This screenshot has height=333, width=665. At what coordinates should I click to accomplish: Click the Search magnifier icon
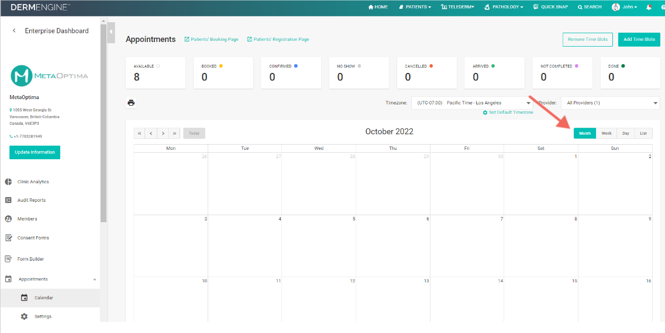(x=580, y=7)
